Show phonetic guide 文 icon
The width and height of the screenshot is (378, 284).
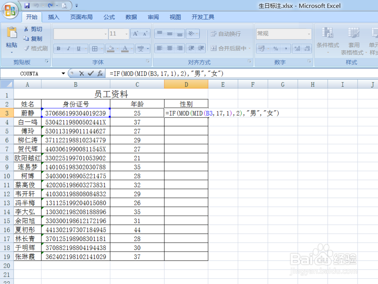coord(141,49)
